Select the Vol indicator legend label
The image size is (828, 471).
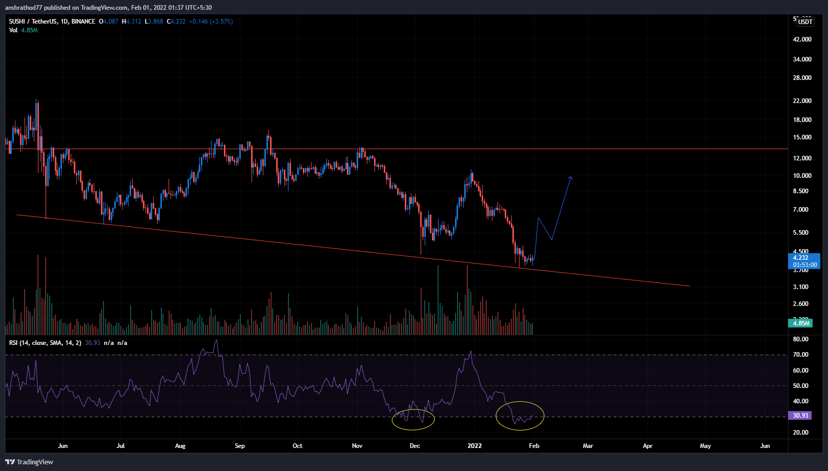pos(13,30)
